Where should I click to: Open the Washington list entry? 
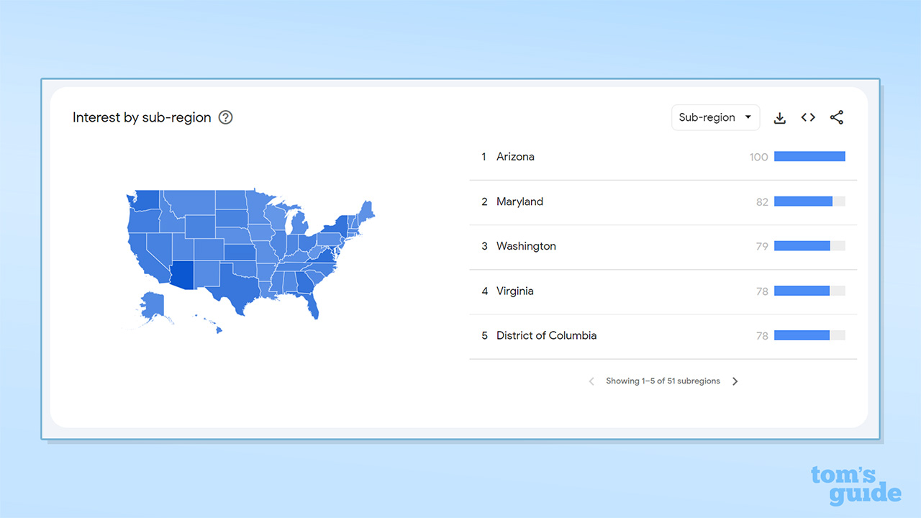point(526,246)
